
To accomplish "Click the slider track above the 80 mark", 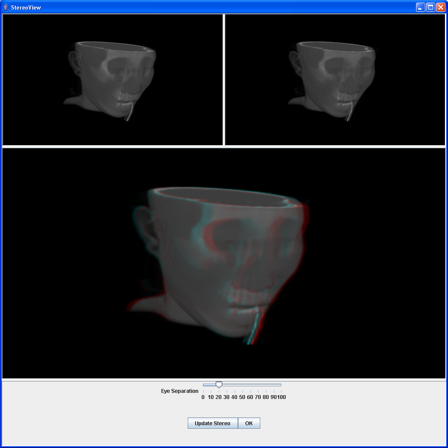I will click(266, 385).
